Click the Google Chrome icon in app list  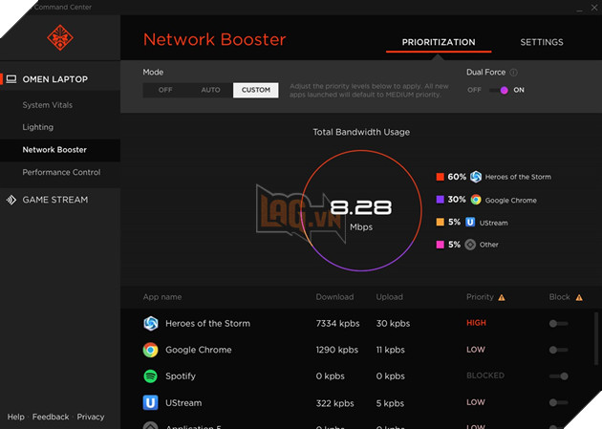tap(150, 350)
